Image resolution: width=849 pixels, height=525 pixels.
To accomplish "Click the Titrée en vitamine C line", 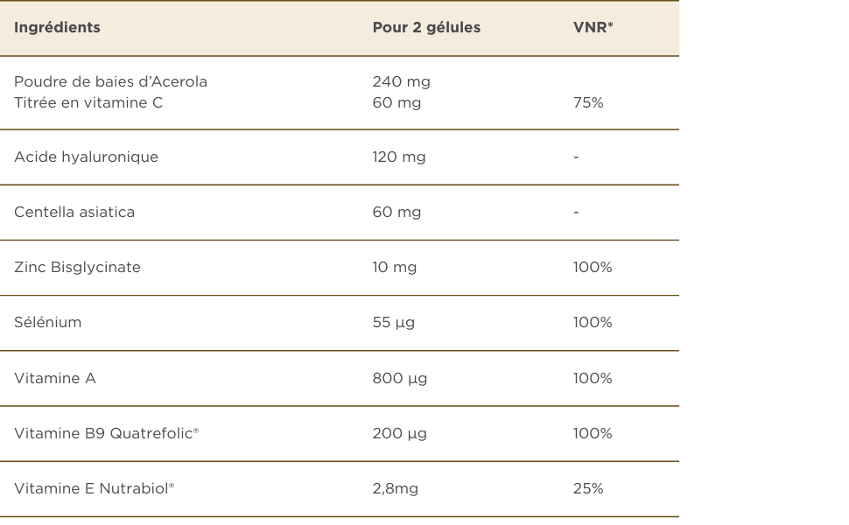I will pos(88,102).
